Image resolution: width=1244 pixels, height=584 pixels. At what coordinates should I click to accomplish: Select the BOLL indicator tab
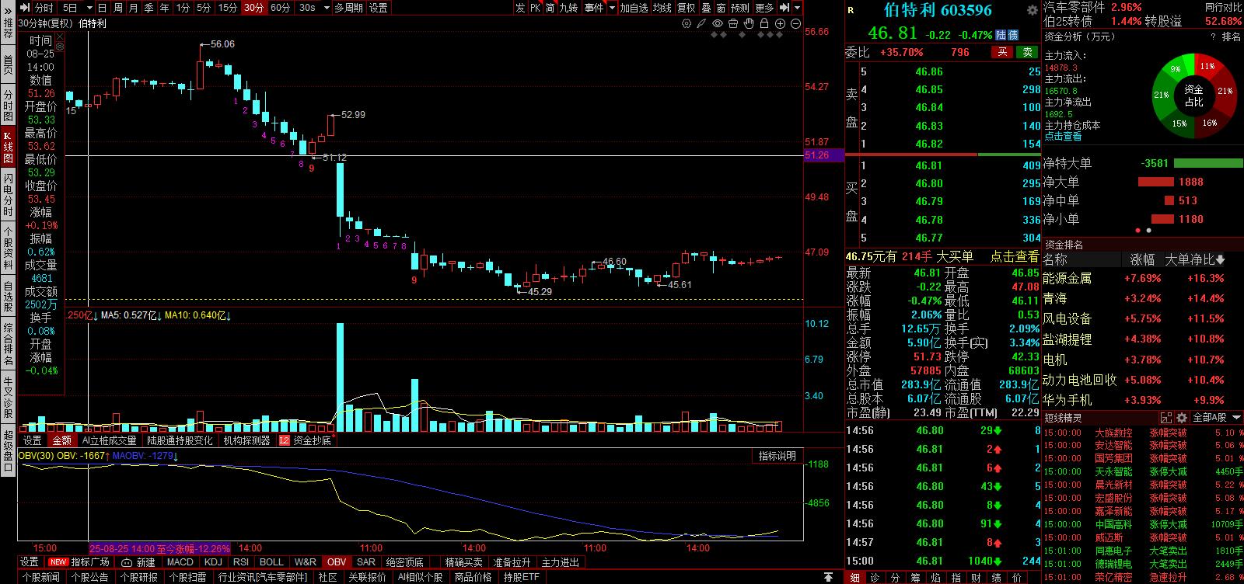click(271, 562)
